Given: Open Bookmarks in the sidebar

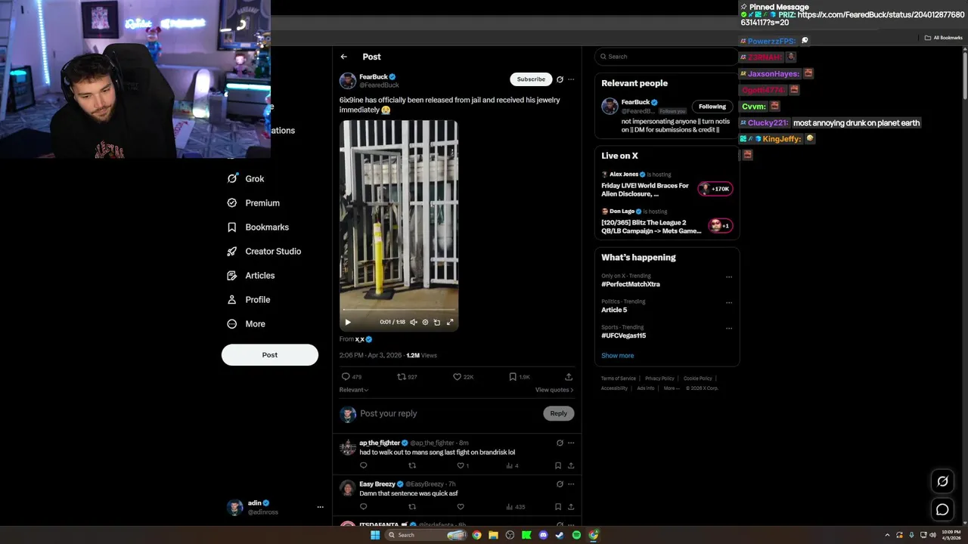Looking at the screenshot, I should [258, 227].
